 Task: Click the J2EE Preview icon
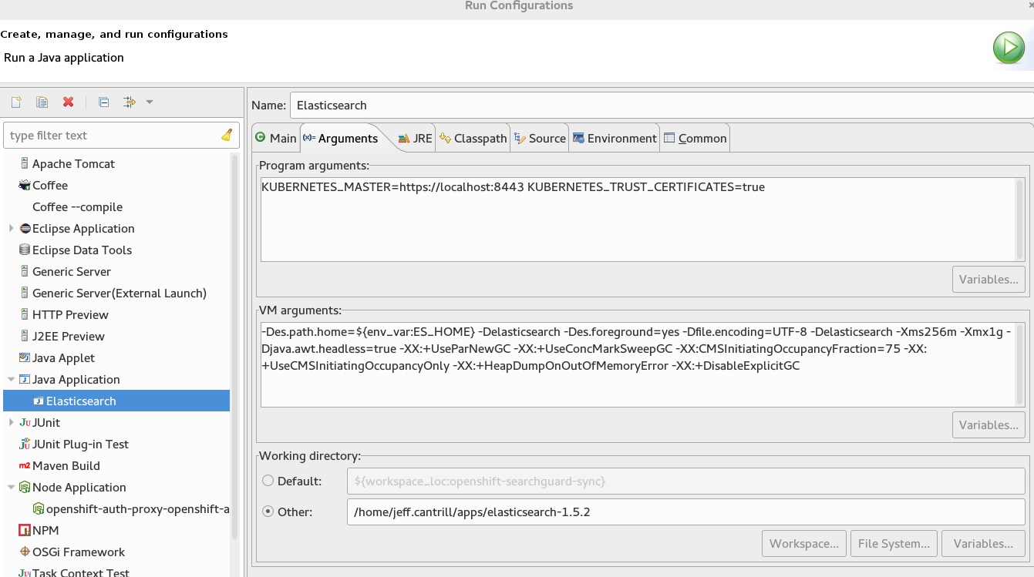point(25,336)
